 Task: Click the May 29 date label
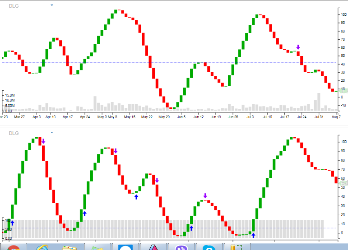pyautogui.click(x=164, y=117)
